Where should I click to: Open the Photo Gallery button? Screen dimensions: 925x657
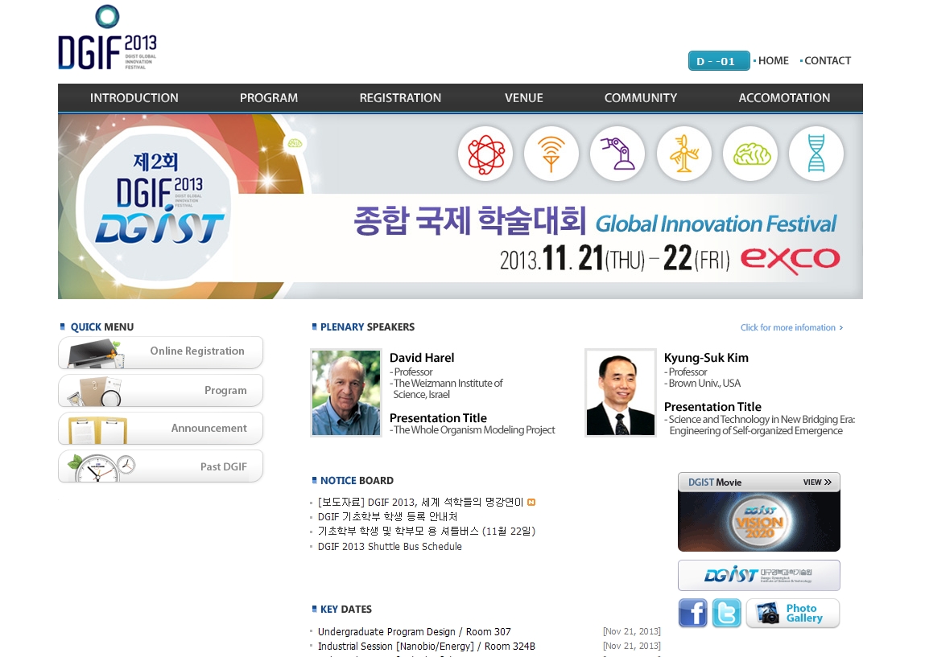793,613
